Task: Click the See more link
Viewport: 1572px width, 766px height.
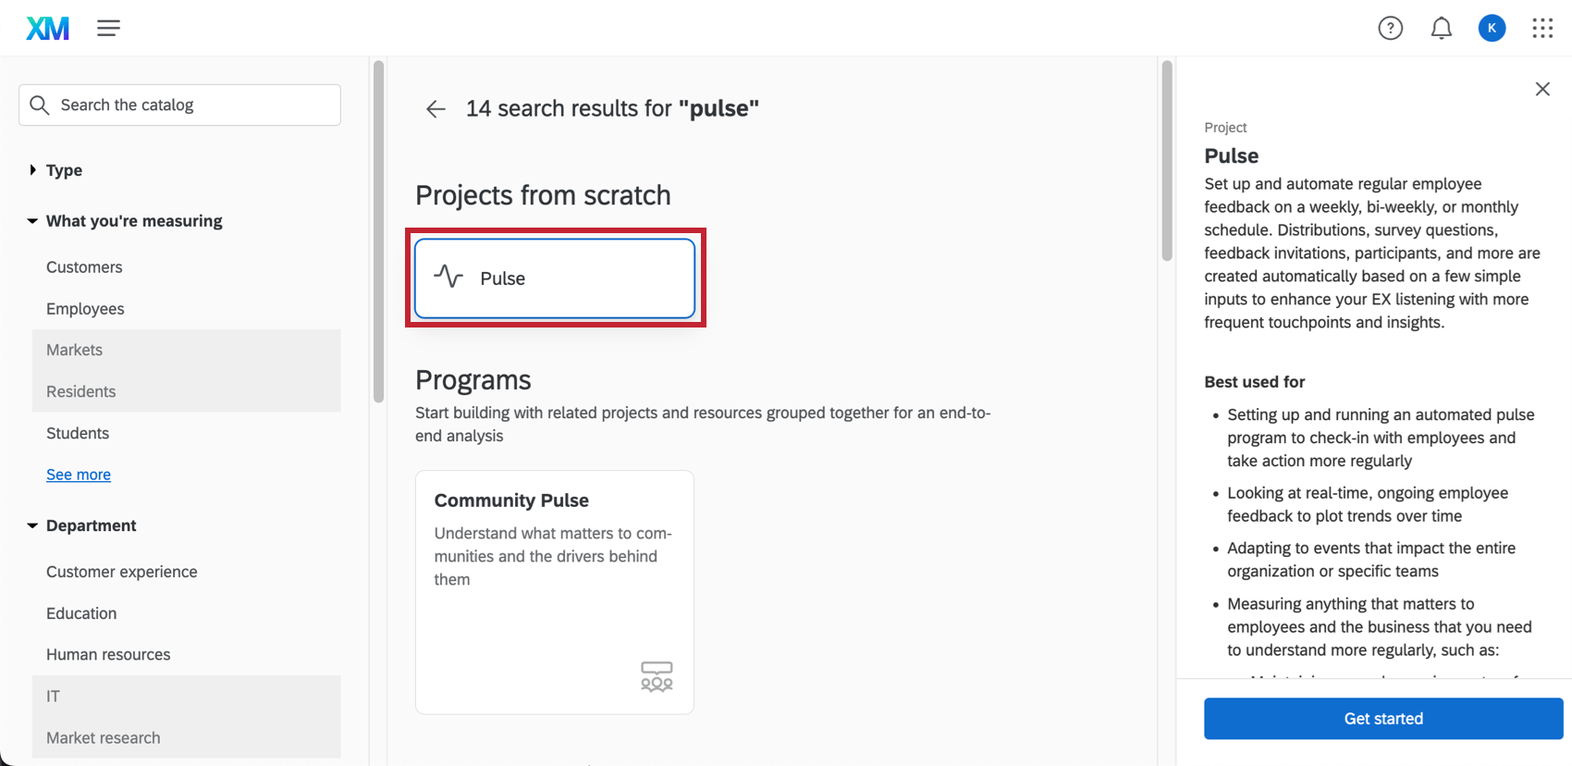Action: [x=79, y=475]
